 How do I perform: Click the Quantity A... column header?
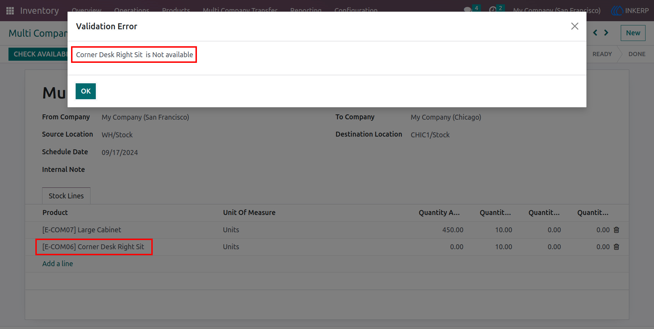click(x=439, y=213)
